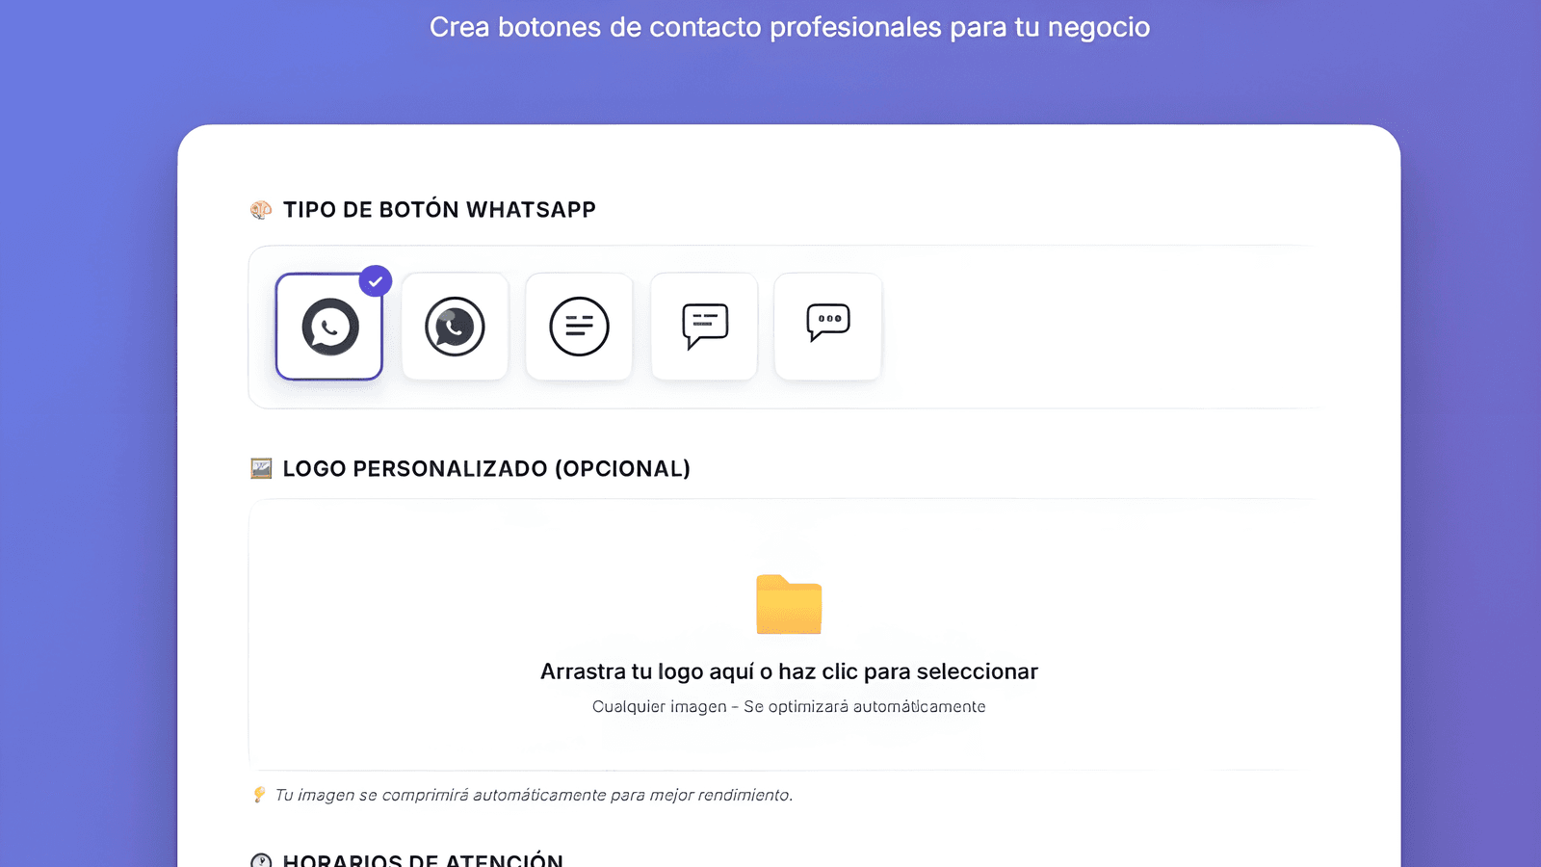Deselect the currently active WhatsApp button type
This screenshot has height=867, width=1541.
328,327
